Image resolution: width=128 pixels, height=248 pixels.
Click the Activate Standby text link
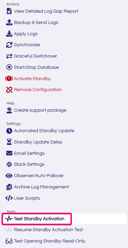tap(32, 78)
